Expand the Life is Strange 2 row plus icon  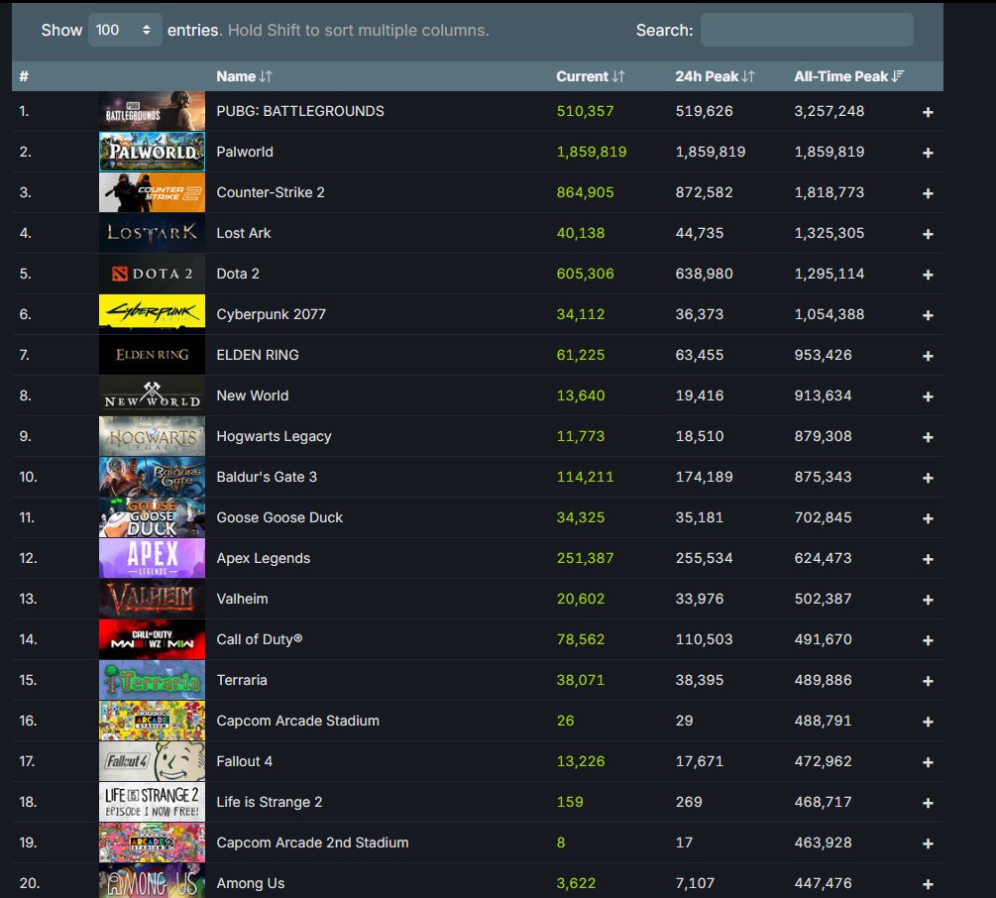928,803
